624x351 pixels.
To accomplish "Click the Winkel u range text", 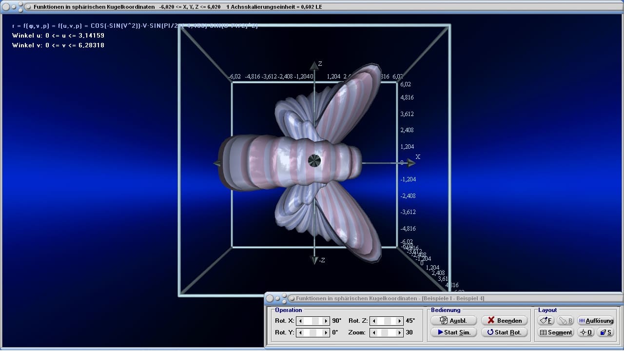I will click(58, 36).
